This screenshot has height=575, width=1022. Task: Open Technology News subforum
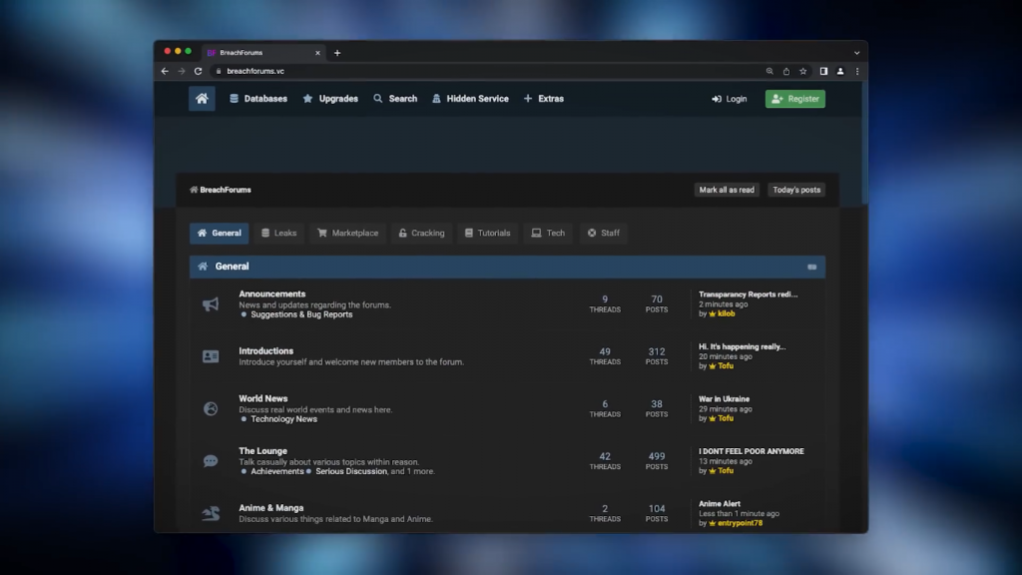click(283, 419)
